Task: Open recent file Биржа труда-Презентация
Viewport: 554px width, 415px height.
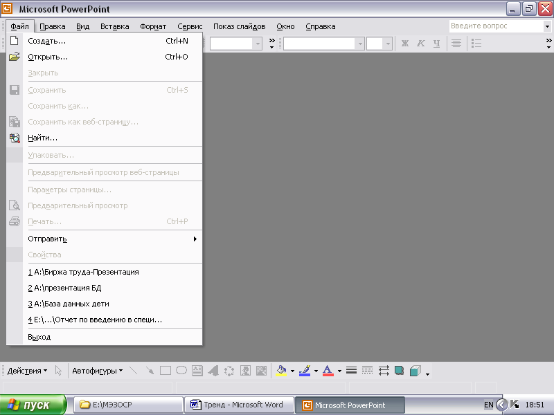Action: tap(105, 272)
